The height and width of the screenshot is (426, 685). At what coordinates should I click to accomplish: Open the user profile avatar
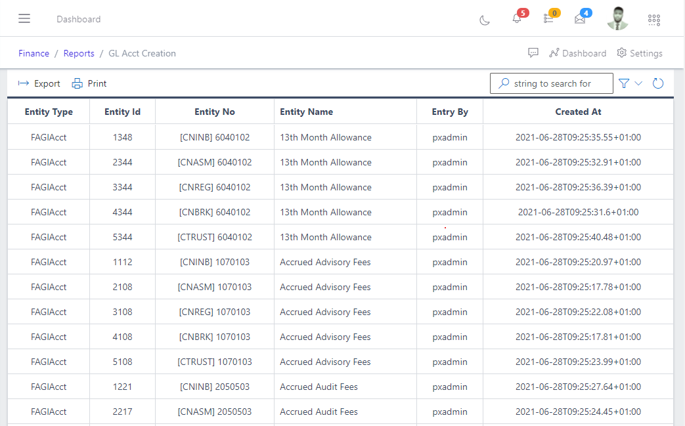click(x=617, y=18)
